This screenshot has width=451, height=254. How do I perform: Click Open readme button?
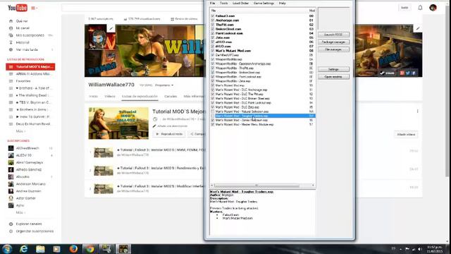click(333, 77)
